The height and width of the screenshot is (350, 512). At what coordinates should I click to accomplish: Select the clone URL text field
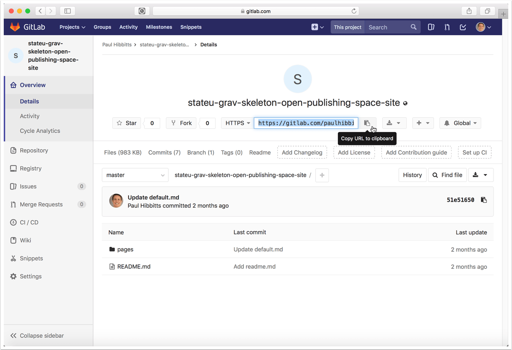[306, 123]
